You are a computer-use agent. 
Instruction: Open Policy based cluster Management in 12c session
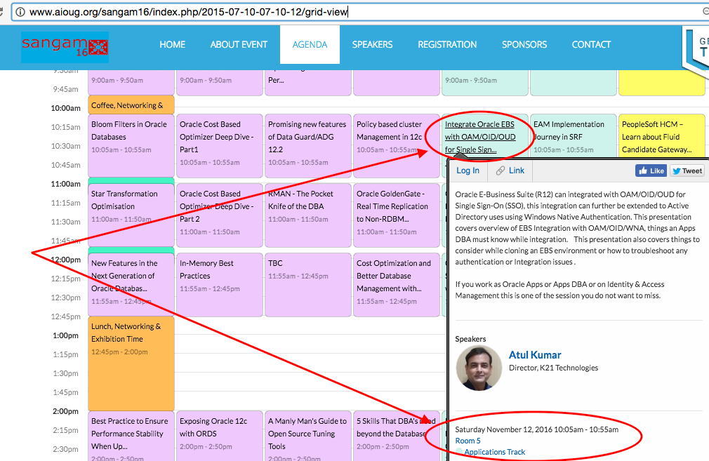tap(396, 145)
